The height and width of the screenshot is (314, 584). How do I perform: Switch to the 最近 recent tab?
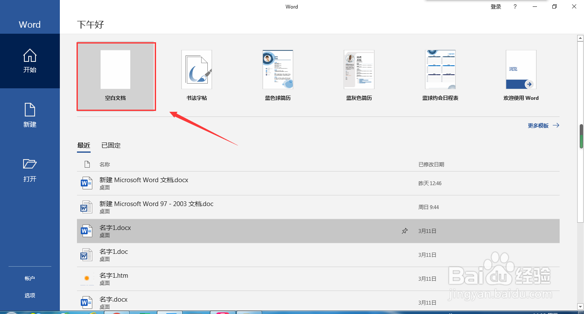(84, 145)
